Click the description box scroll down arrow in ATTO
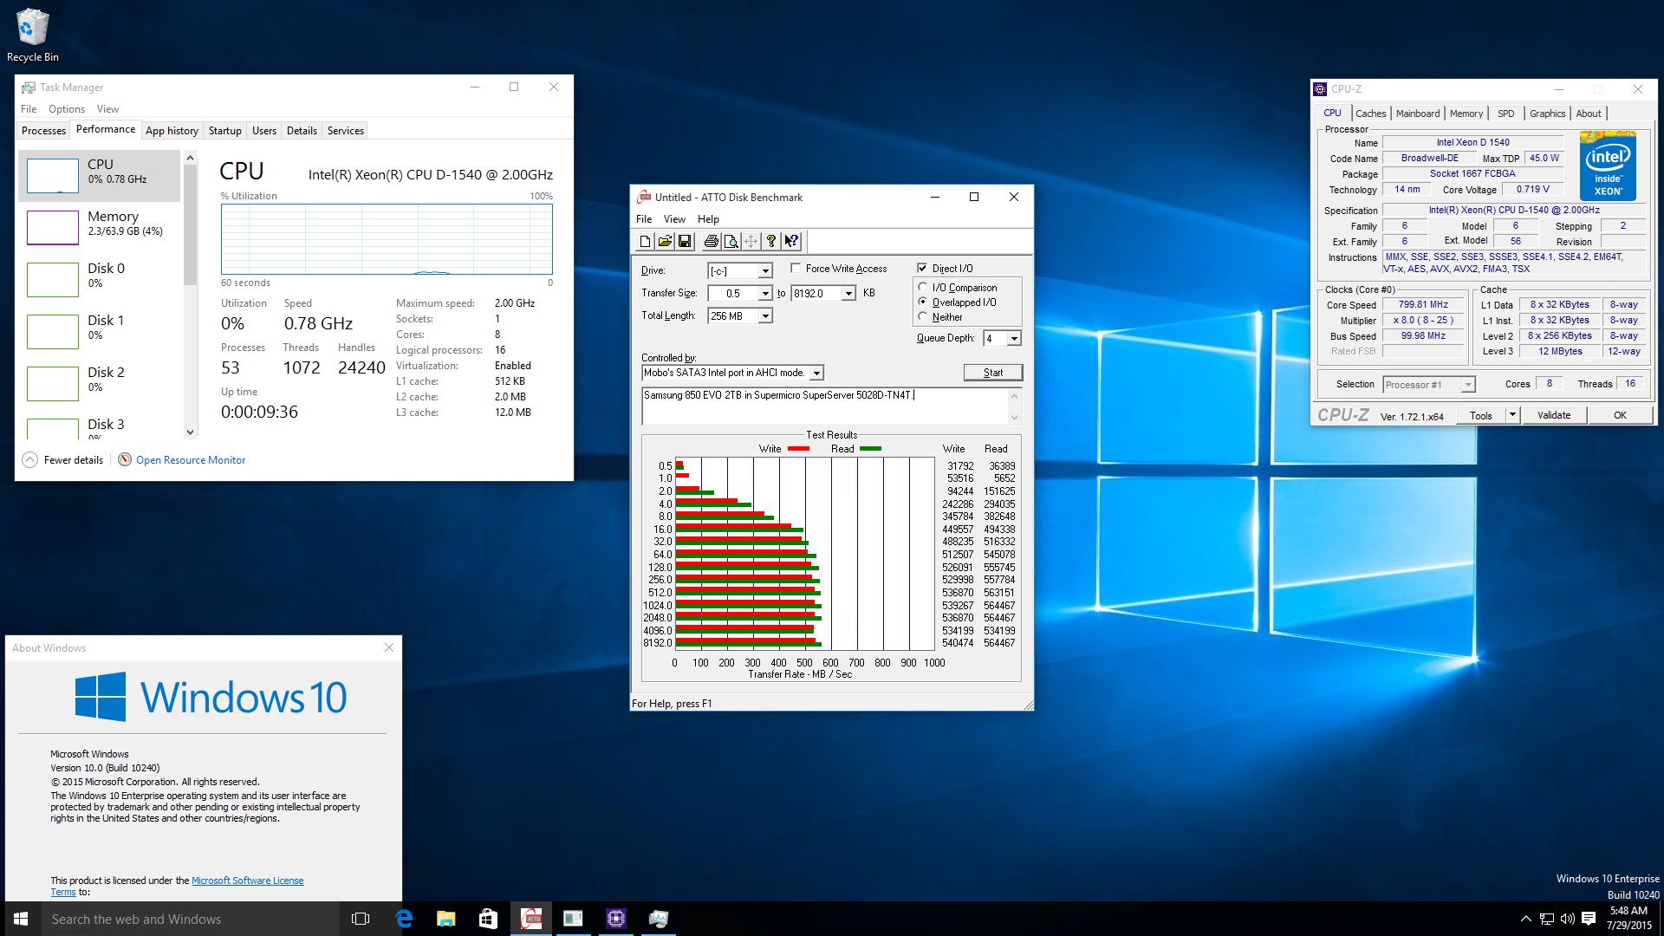This screenshot has height=936, width=1664. 1014,418
